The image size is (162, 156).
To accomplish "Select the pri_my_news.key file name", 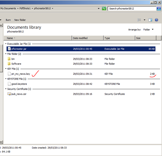I will (x=21, y=74).
